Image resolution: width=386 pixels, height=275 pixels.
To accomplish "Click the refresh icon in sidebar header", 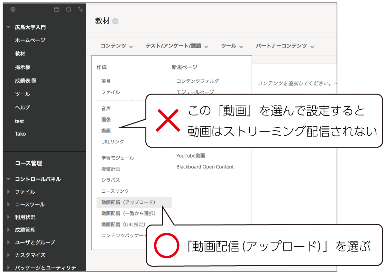I will pos(69,9).
